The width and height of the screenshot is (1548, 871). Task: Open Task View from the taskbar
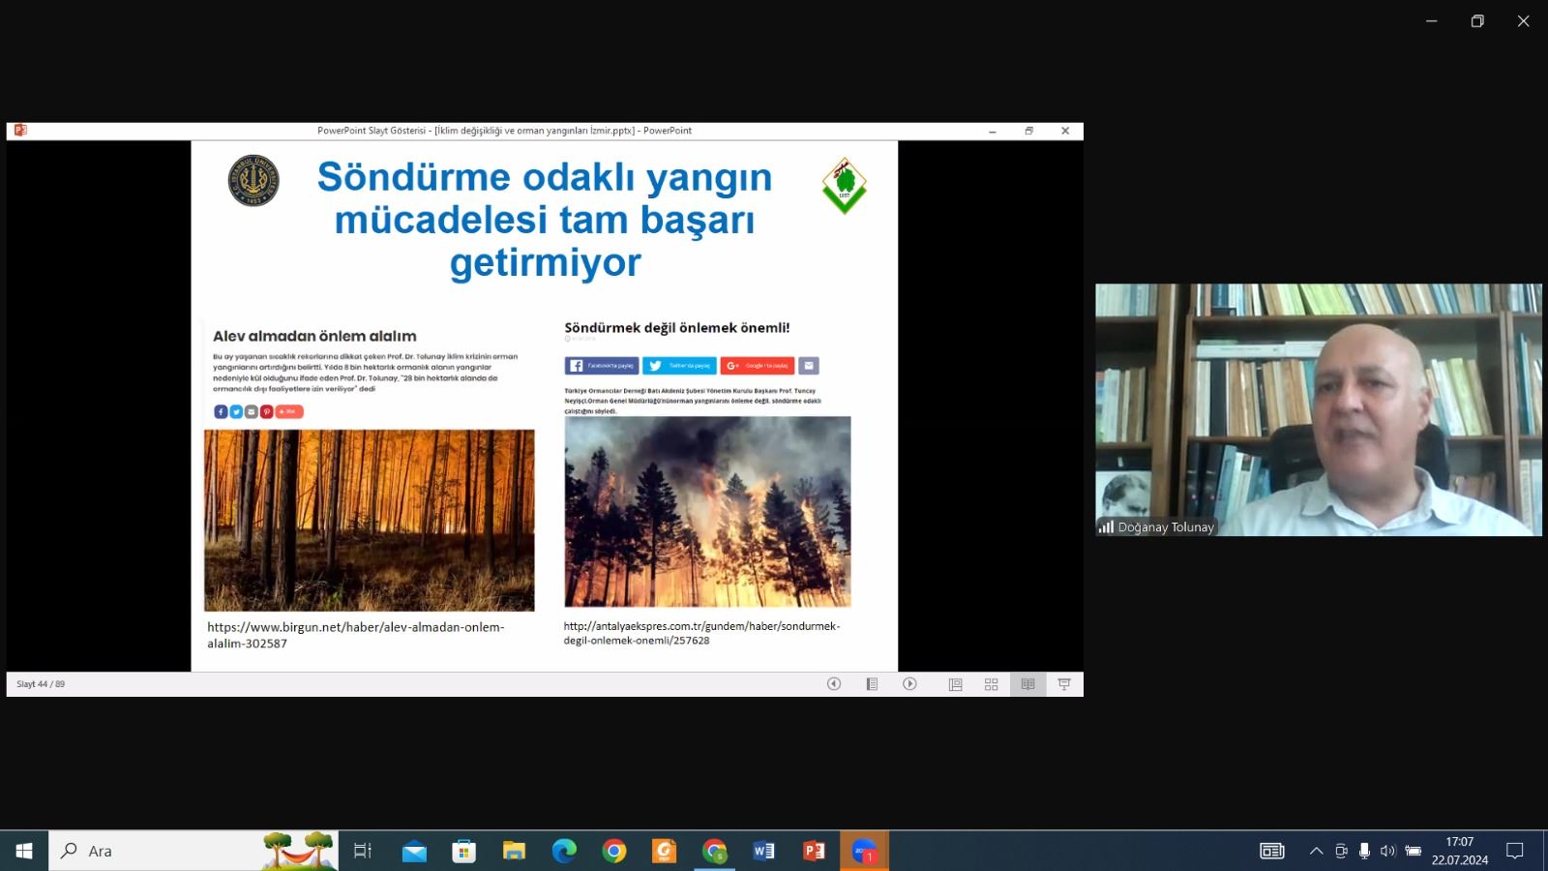pyautogui.click(x=363, y=852)
